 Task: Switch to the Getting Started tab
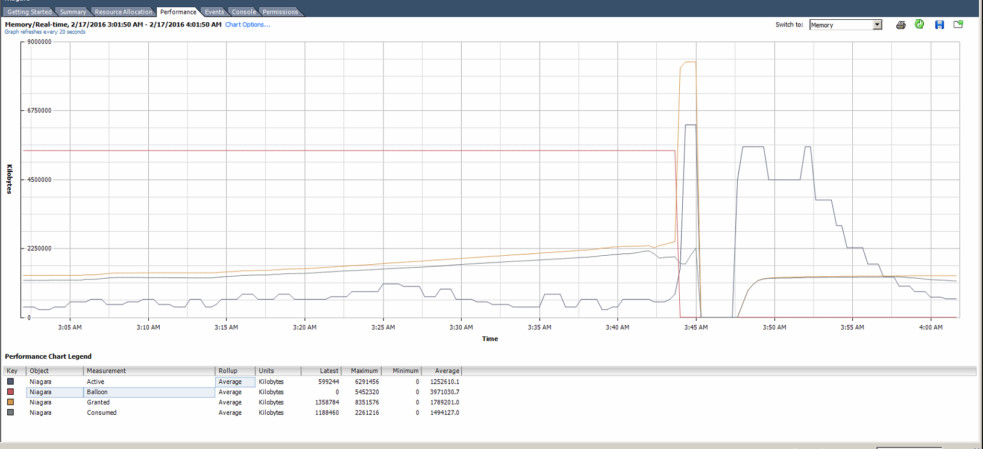[29, 12]
